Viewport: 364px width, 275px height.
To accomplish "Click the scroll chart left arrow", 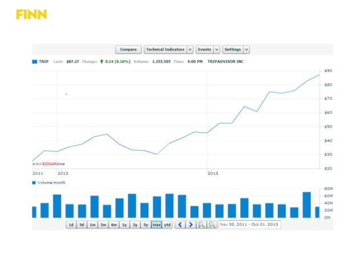I will [180, 225].
